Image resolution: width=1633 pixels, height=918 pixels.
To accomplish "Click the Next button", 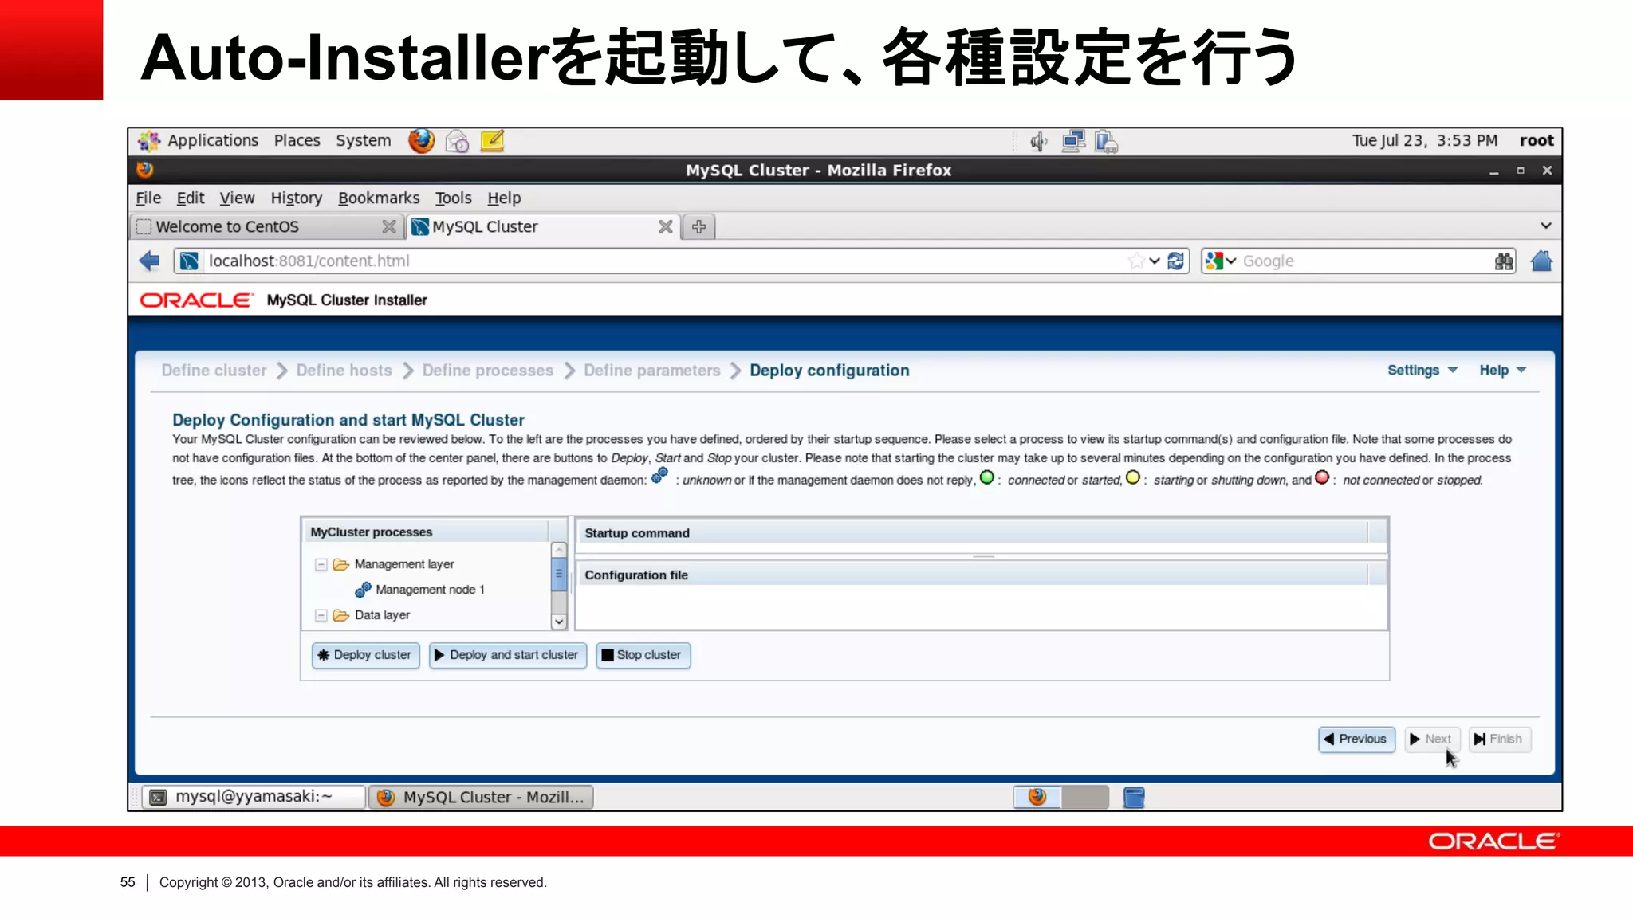I will (x=1431, y=739).
